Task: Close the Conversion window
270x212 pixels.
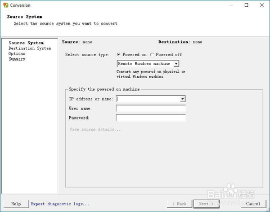Action: click(262, 5)
